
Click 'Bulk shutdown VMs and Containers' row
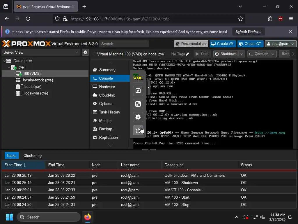coord(149,175)
